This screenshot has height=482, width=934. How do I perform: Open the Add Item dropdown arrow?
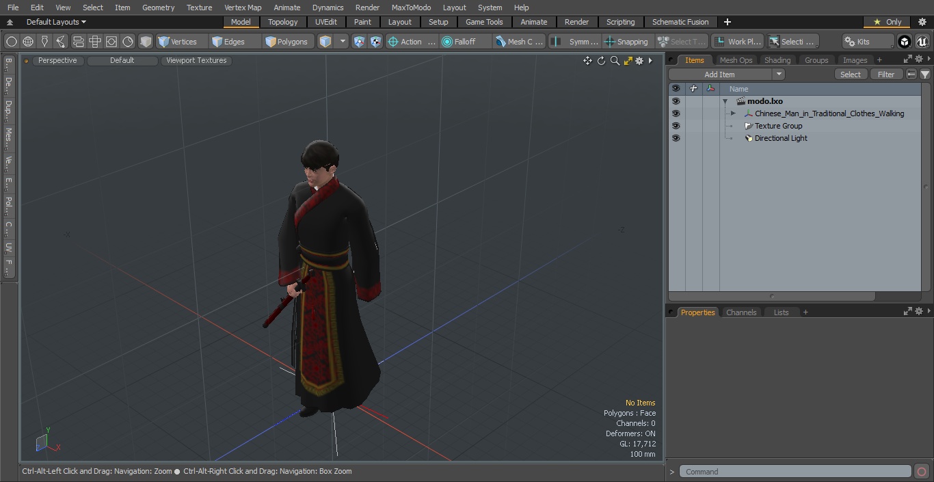[x=779, y=74]
